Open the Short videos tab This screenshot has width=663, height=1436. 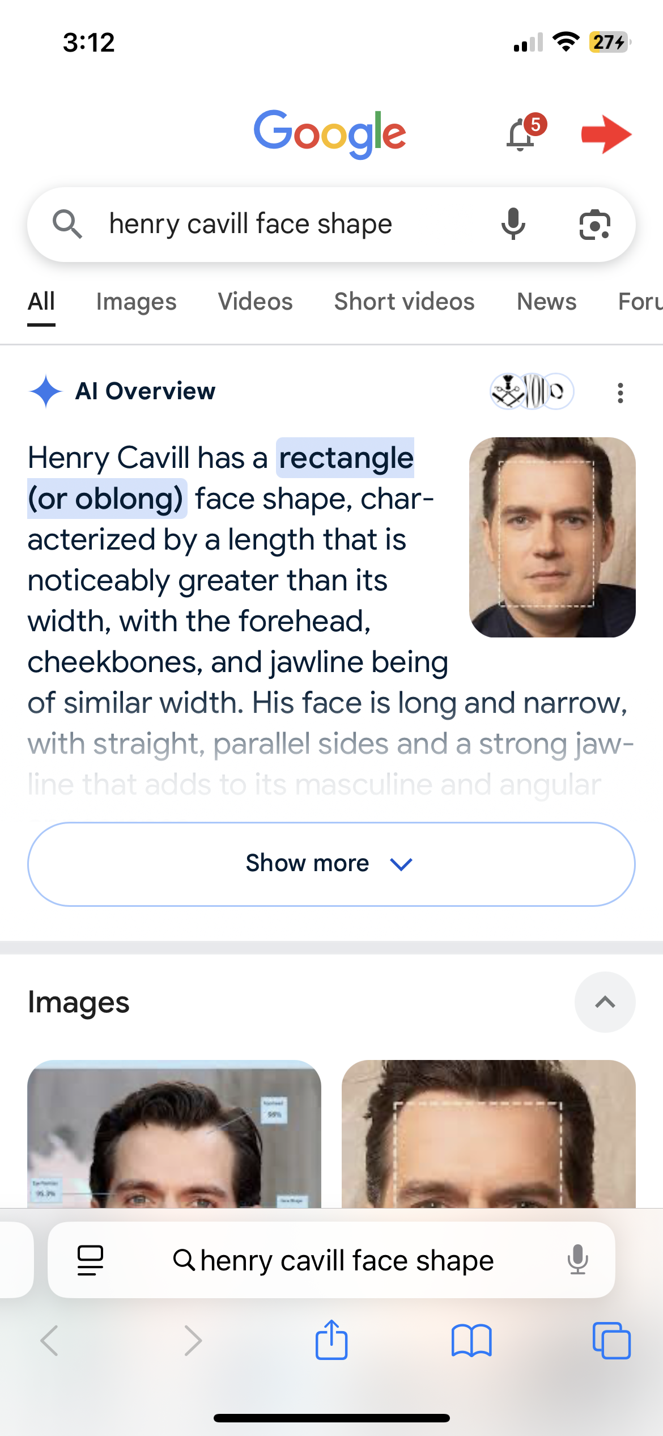click(x=404, y=302)
